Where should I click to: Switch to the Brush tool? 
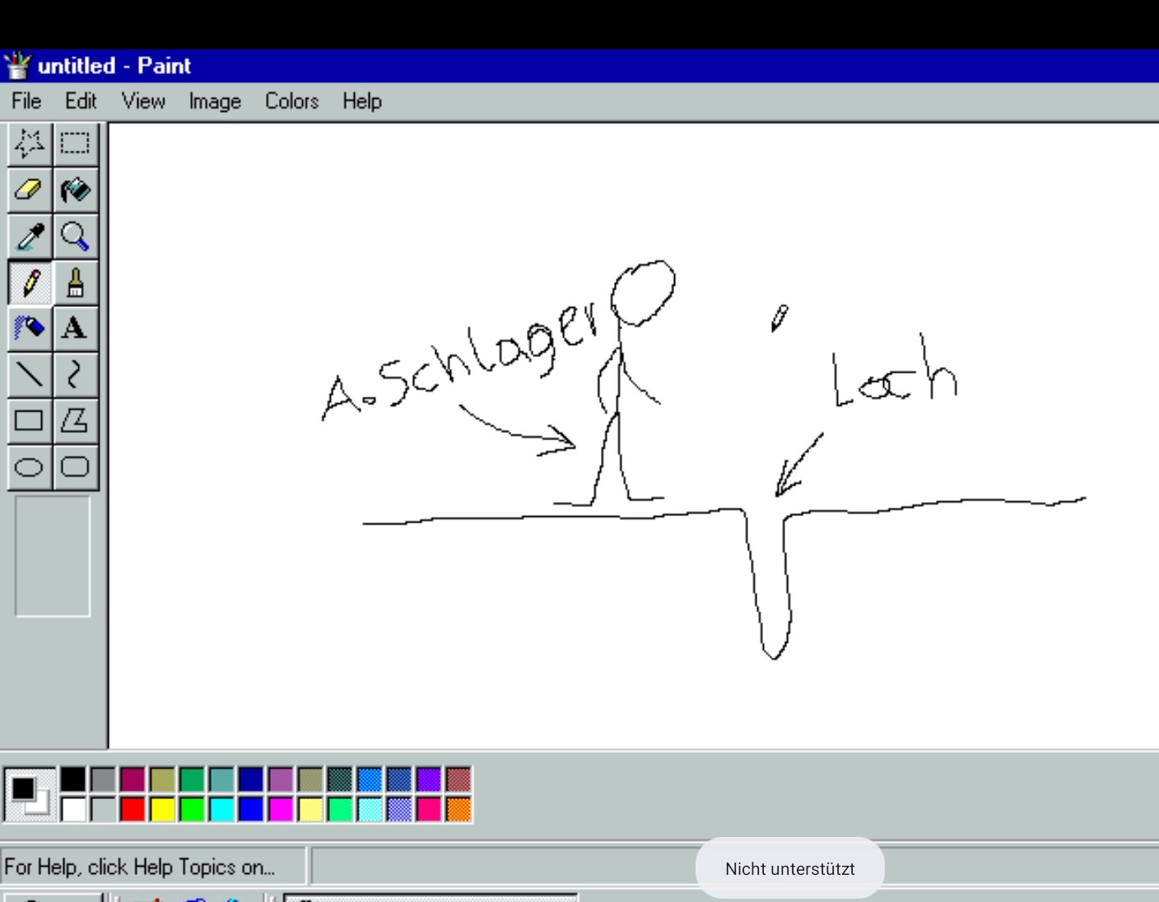click(x=75, y=283)
